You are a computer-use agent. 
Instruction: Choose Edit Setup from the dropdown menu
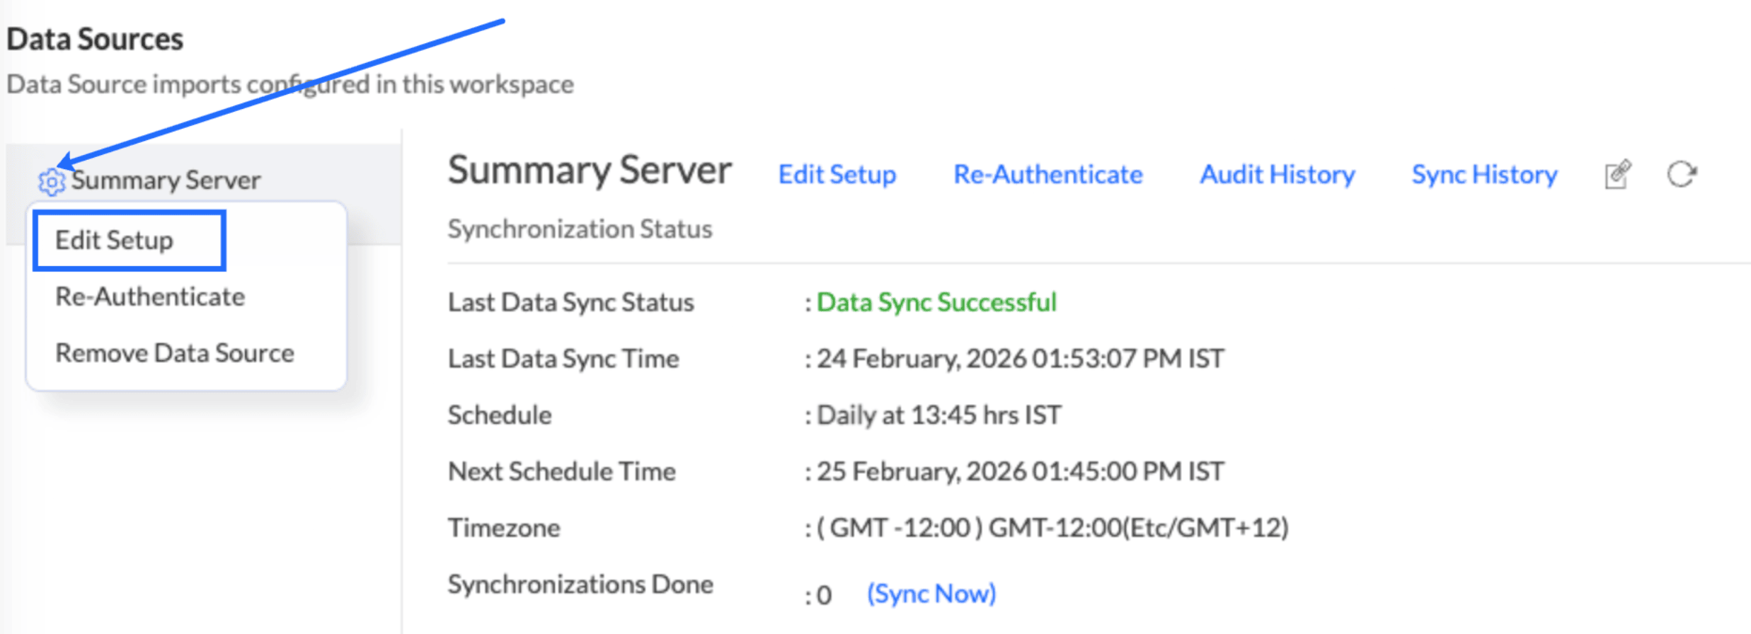(x=115, y=241)
